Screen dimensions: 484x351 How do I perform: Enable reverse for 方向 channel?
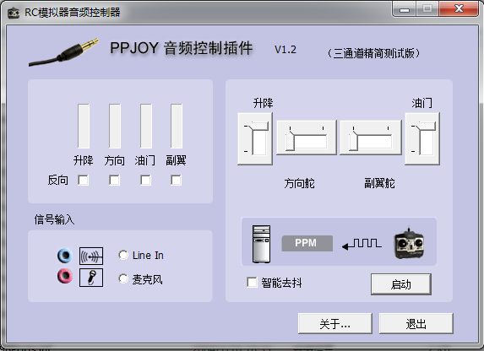114,180
